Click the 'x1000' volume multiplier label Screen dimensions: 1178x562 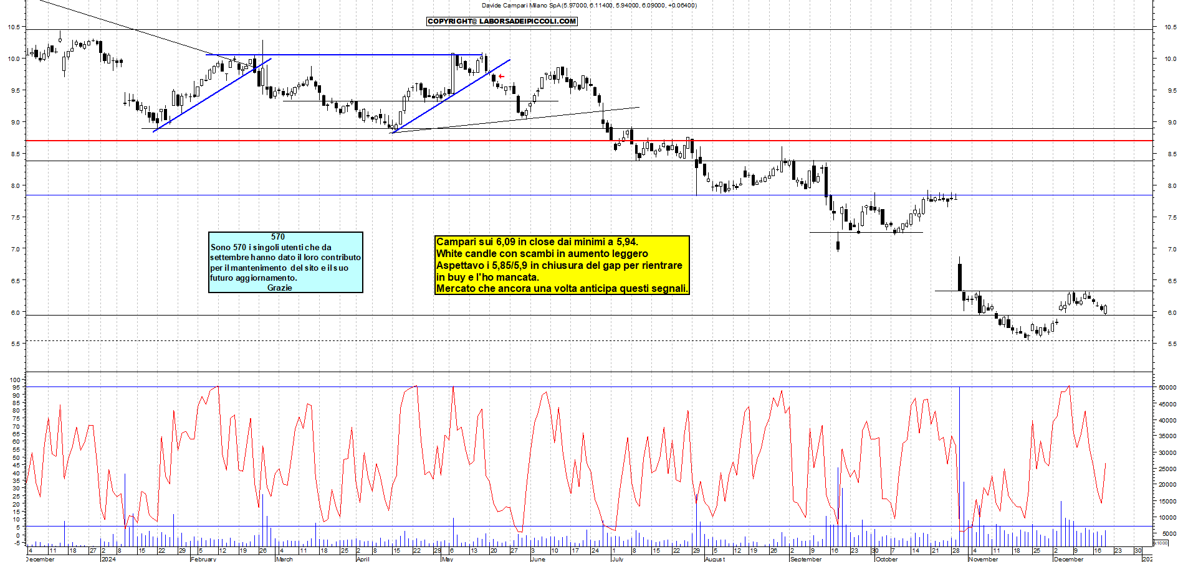[1162, 543]
